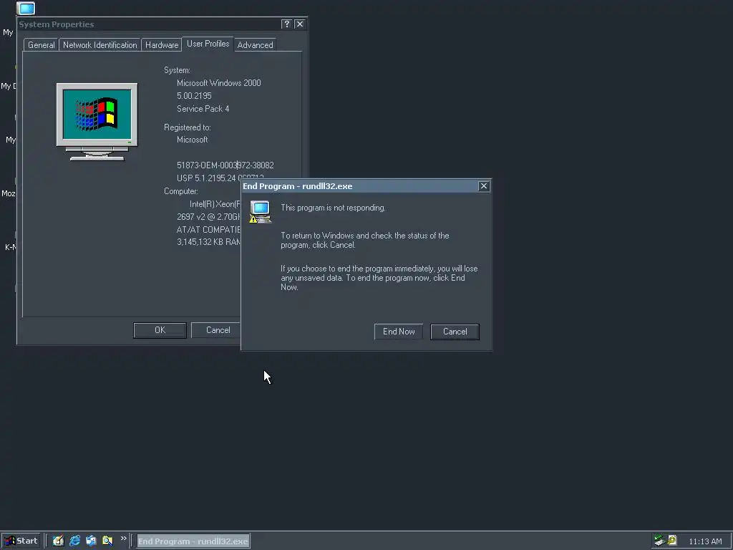Click the desktop computer icon above System Properties
Screen dimensions: 733x550
point(26,8)
